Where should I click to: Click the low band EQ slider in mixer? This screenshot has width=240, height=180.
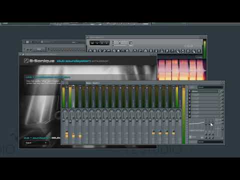[206, 124]
